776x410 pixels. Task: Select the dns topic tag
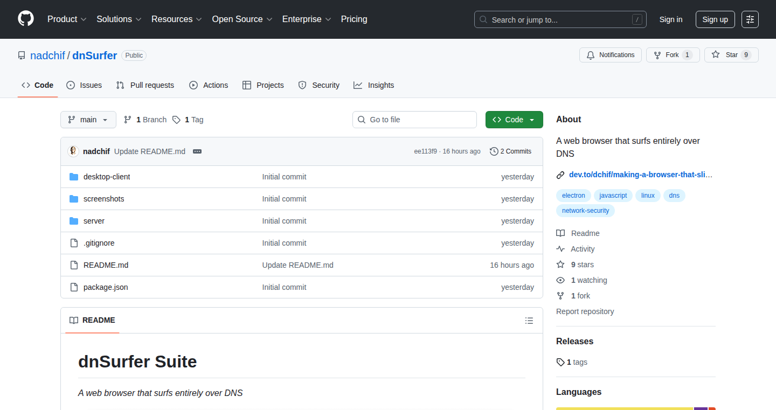point(674,196)
